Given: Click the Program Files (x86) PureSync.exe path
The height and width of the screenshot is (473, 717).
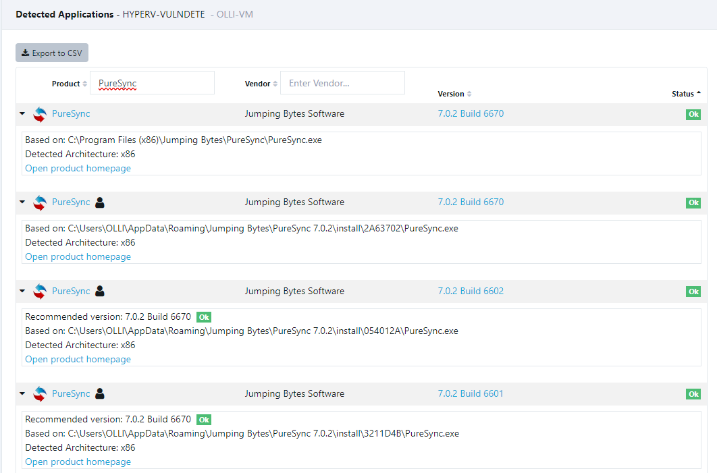Looking at the screenshot, I should tap(195, 140).
